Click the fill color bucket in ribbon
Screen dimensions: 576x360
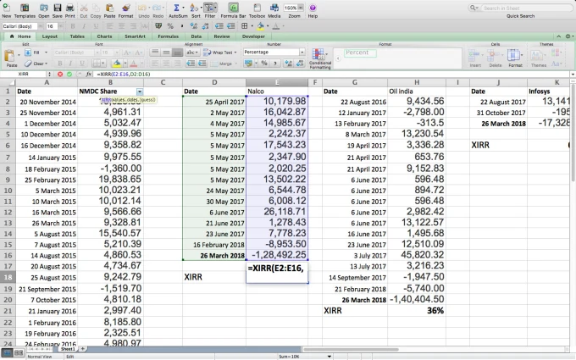117,64
